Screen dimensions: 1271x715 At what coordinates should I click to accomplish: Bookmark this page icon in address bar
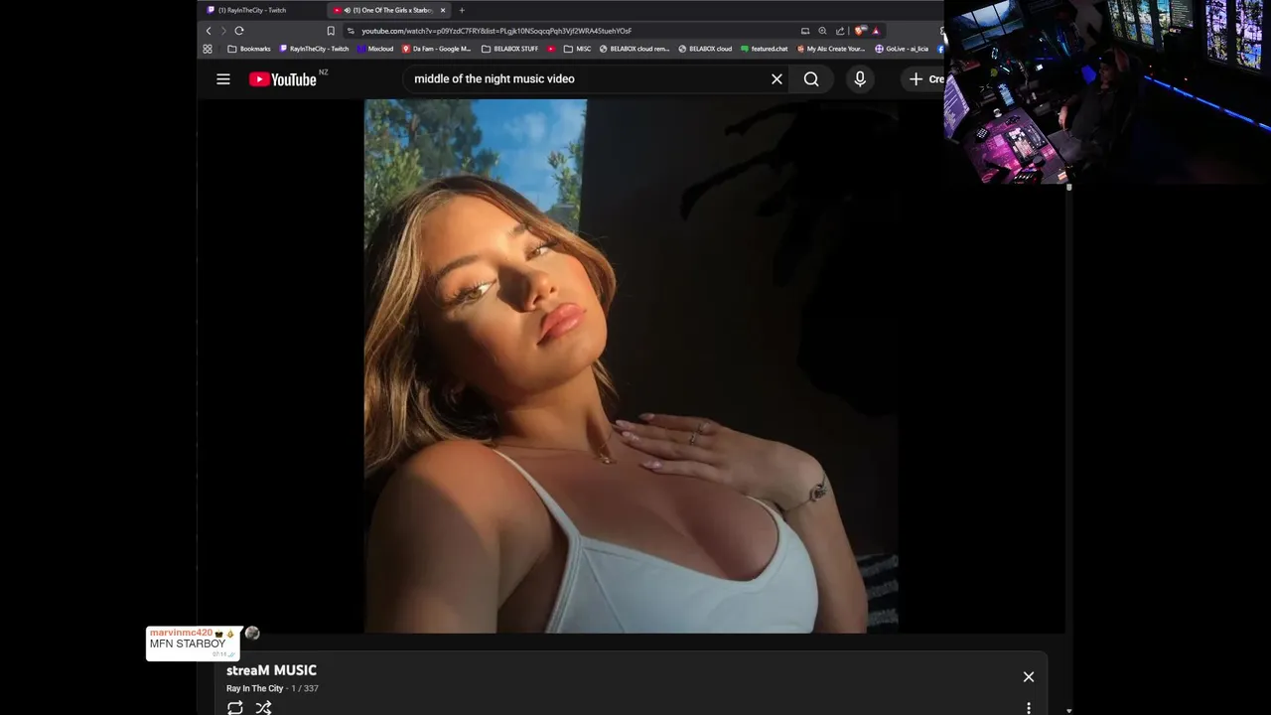click(331, 31)
